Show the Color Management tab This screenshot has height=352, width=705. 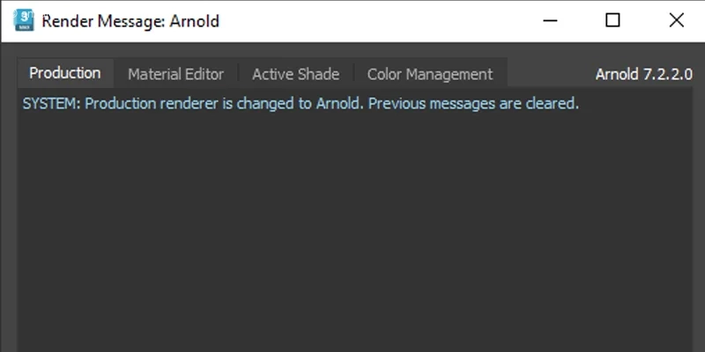coord(429,74)
